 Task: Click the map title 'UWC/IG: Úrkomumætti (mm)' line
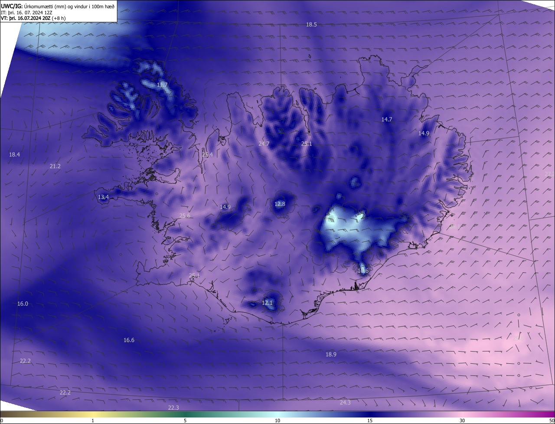(x=58, y=6)
